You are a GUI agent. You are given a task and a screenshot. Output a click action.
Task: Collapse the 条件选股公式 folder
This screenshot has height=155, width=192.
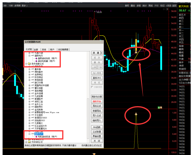(26, 64)
